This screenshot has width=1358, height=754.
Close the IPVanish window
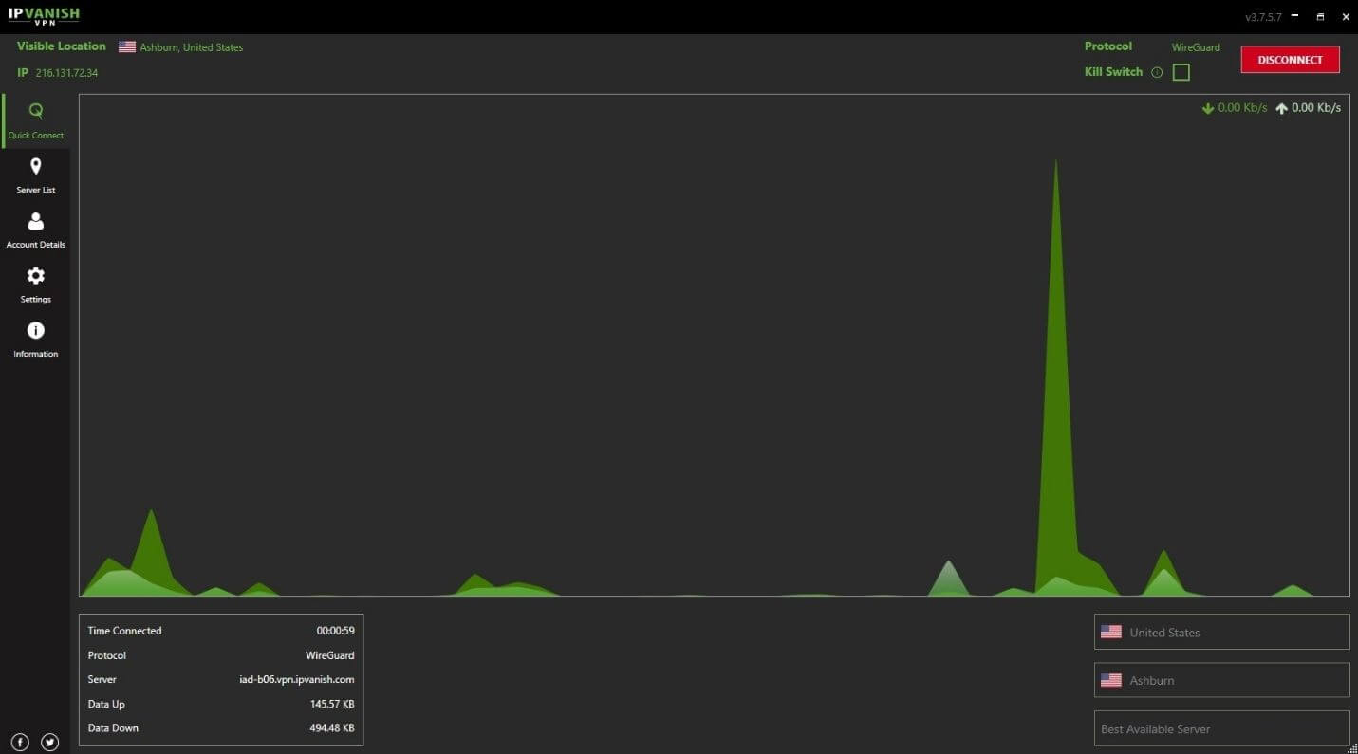click(x=1345, y=17)
